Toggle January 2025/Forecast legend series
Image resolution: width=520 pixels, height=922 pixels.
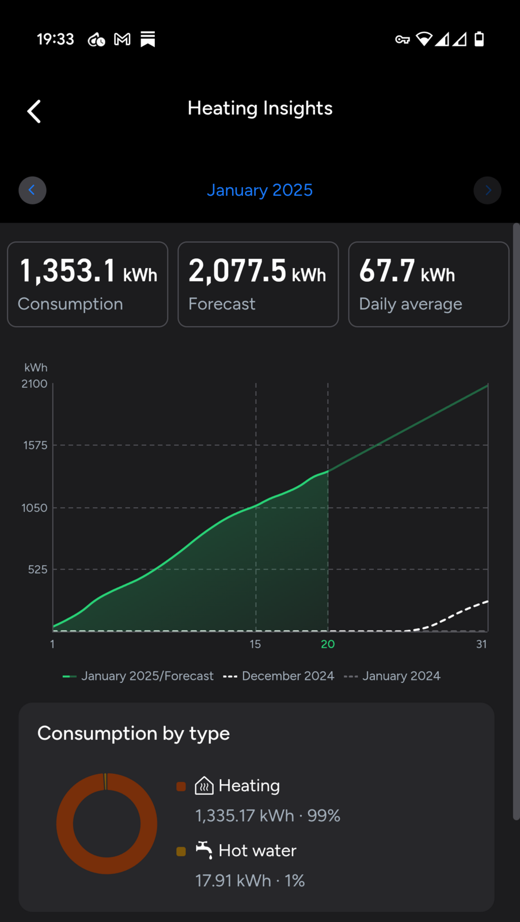[138, 676]
